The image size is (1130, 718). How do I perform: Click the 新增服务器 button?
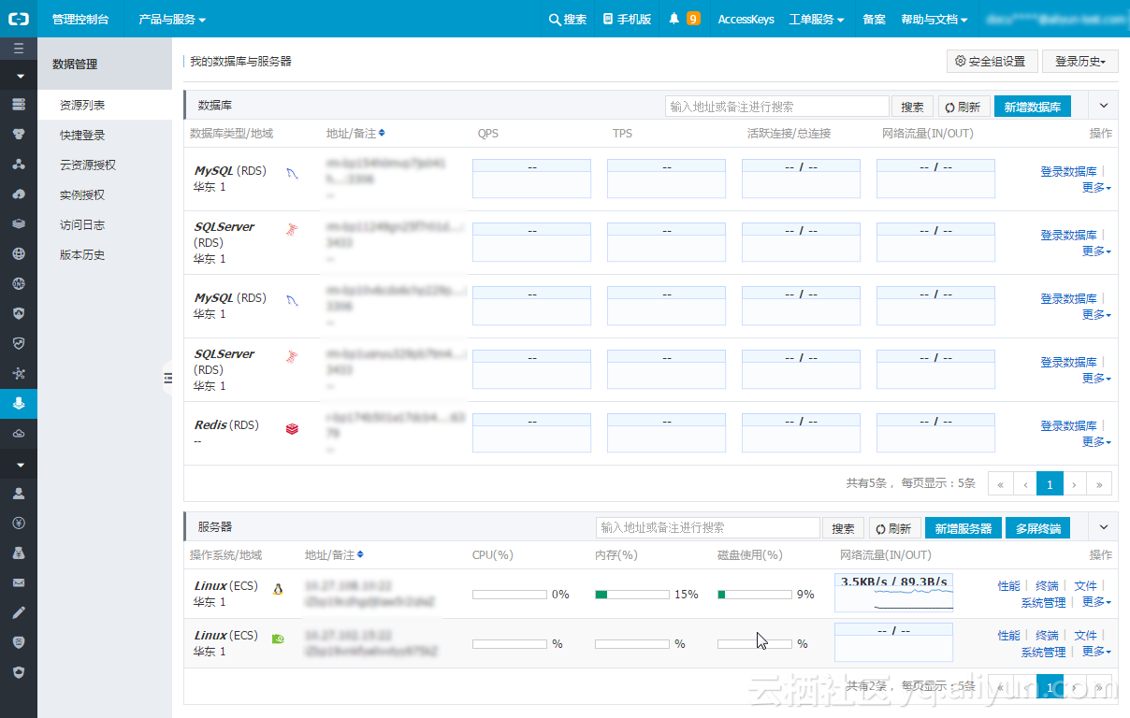point(963,528)
